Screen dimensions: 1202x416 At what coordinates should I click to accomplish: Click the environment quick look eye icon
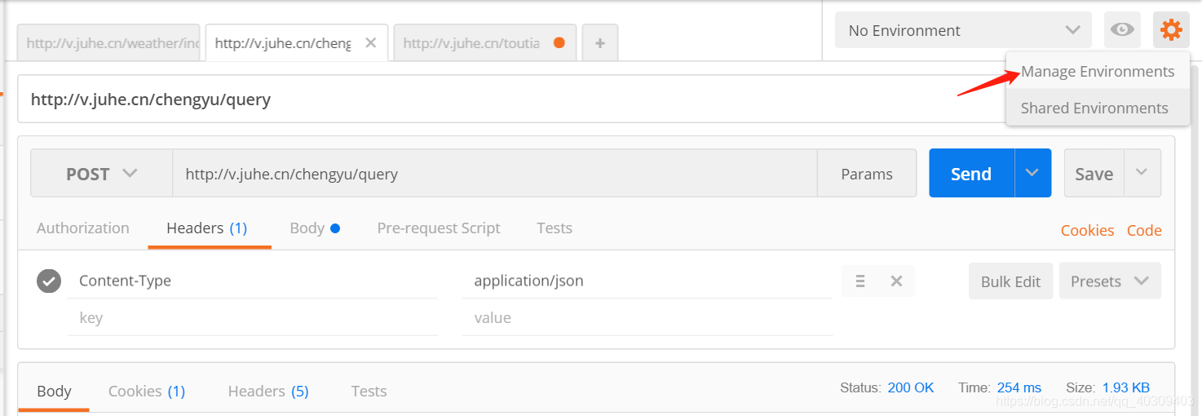pyautogui.click(x=1122, y=31)
